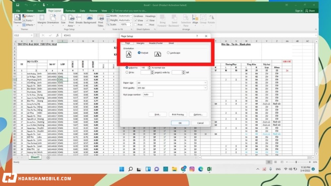The width and height of the screenshot is (331, 186).
Task: Open the paper Size ribbon button
Action: pos(63,20)
